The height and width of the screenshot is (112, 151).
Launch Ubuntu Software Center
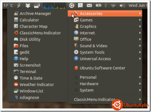click(x=105, y=68)
